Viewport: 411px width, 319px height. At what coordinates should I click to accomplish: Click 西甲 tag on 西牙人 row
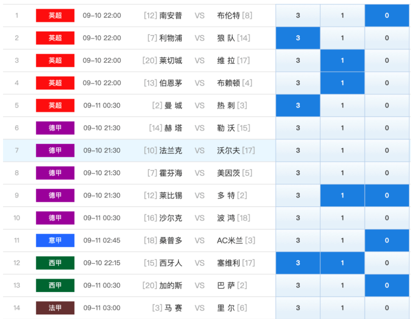(x=55, y=263)
